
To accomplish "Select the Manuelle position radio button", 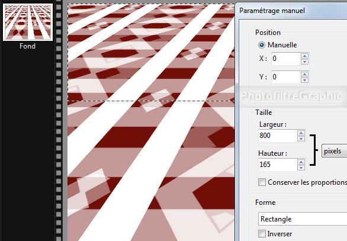I will click(x=262, y=45).
